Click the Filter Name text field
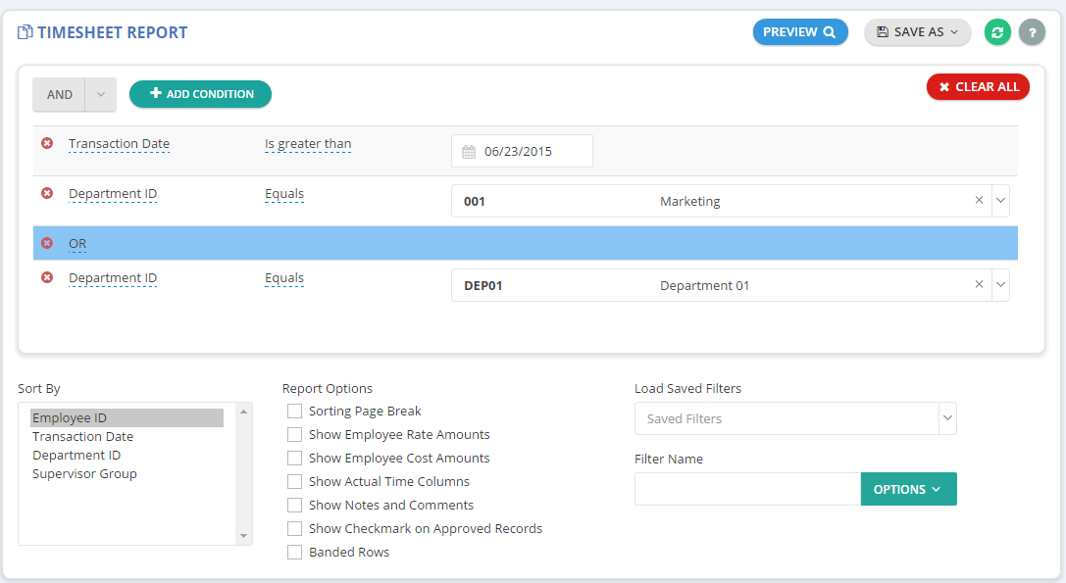This screenshot has width=1066, height=583. (x=747, y=490)
